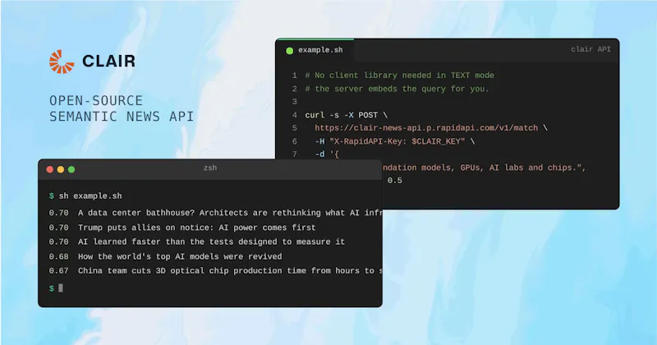The width and height of the screenshot is (657, 345).
Task: Click the green maximize dot in the zsh window
Action: pyautogui.click(x=71, y=169)
